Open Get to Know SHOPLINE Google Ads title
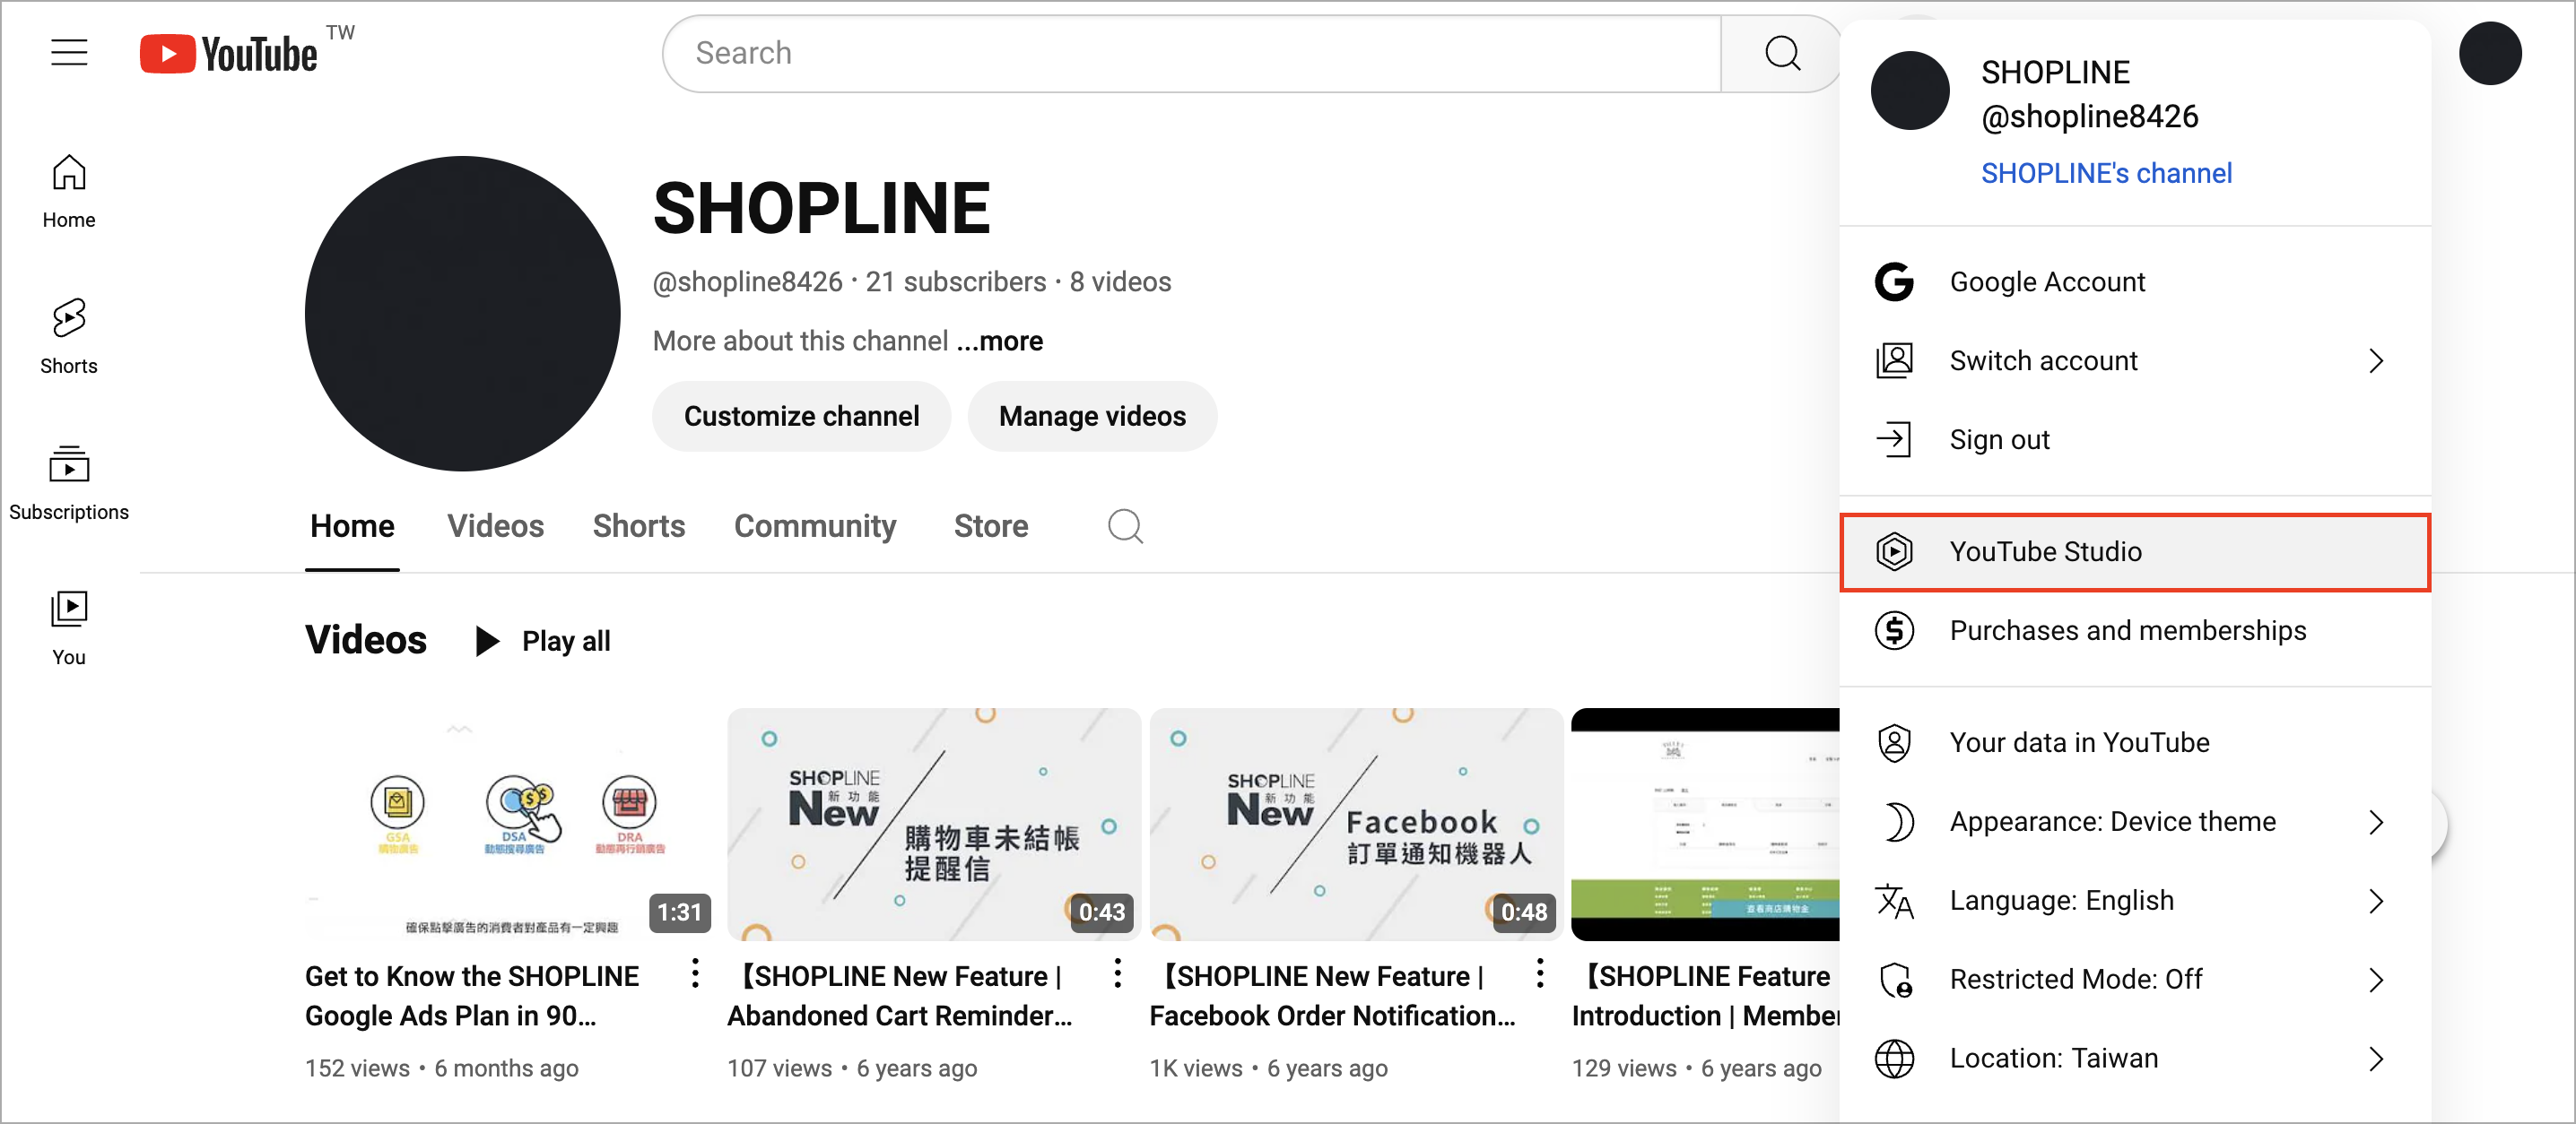Screen dimensions: 2576x1124 [x=472, y=995]
